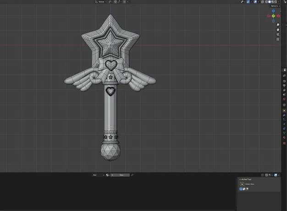The width and height of the screenshot is (287, 211).
Task: Open the Scene properties tab
Action: pyautogui.click(x=284, y=94)
